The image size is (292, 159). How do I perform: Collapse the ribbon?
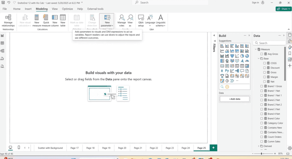tap(289, 29)
